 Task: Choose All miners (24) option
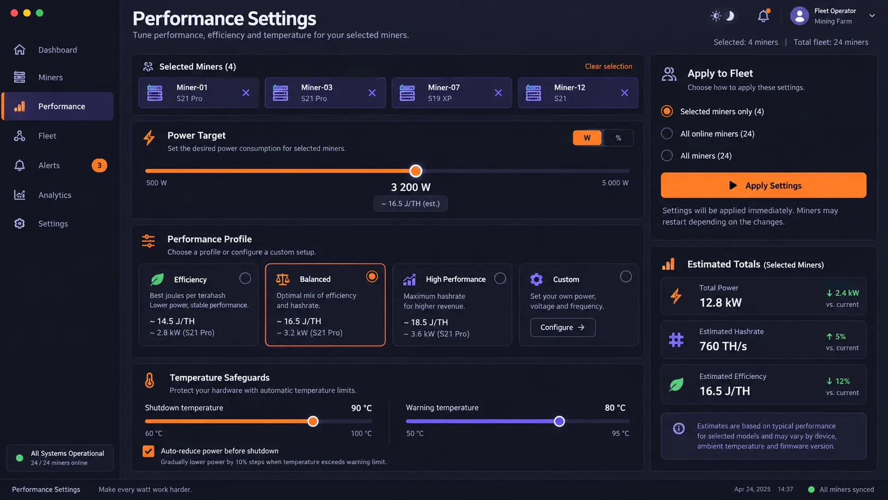[x=667, y=156]
